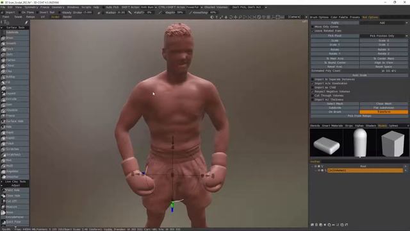Click the Reset Space button

click(x=384, y=67)
